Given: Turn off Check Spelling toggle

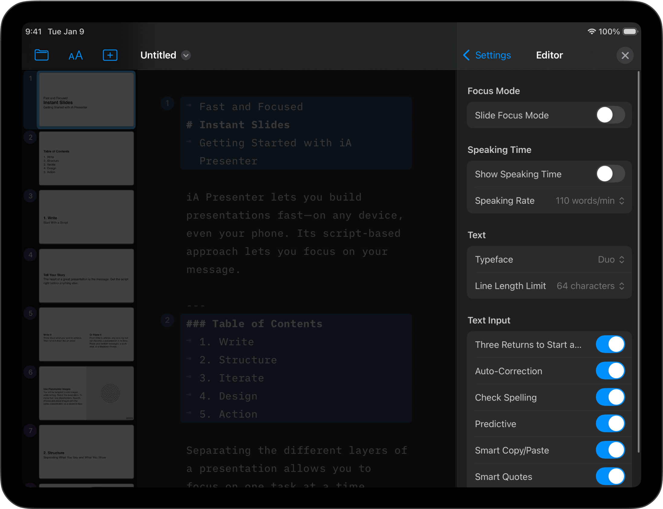Looking at the screenshot, I should pyautogui.click(x=610, y=397).
